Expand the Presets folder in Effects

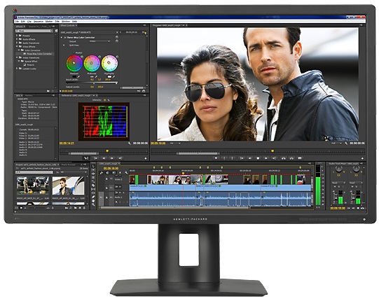coord(17,36)
